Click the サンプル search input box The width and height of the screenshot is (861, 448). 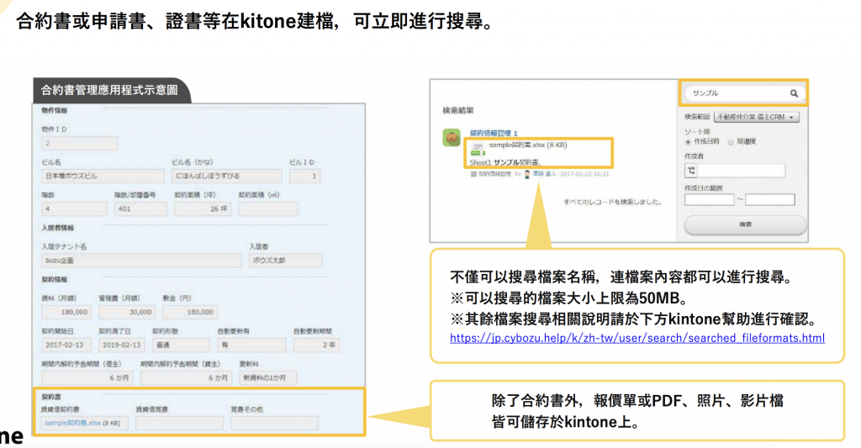[744, 93]
